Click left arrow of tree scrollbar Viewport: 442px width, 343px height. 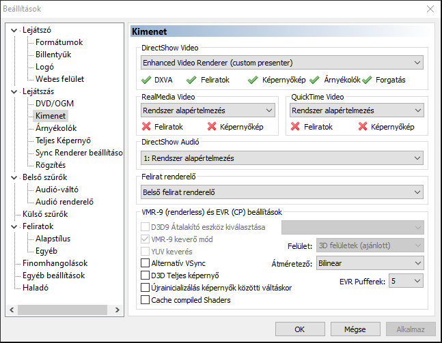click(12, 310)
